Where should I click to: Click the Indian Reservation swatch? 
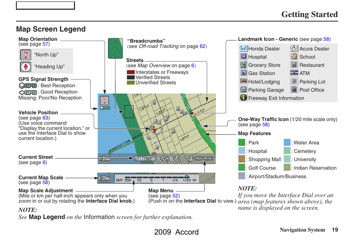pyautogui.click(x=287, y=167)
